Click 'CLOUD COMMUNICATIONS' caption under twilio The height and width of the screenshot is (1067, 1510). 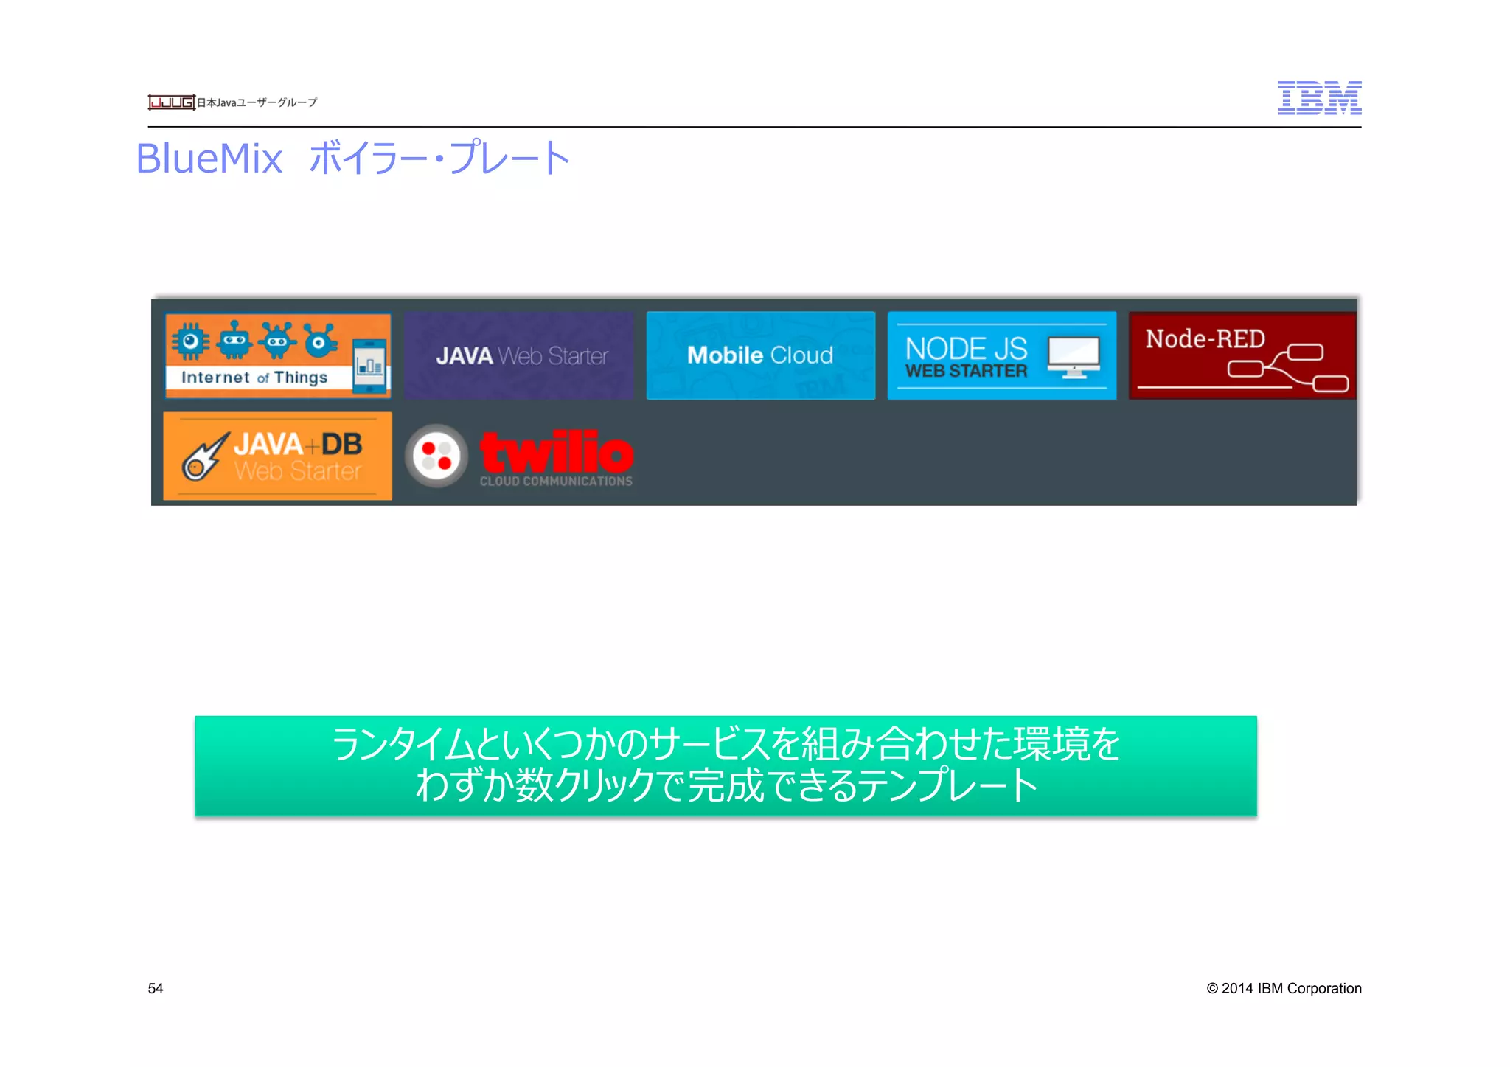tap(556, 482)
